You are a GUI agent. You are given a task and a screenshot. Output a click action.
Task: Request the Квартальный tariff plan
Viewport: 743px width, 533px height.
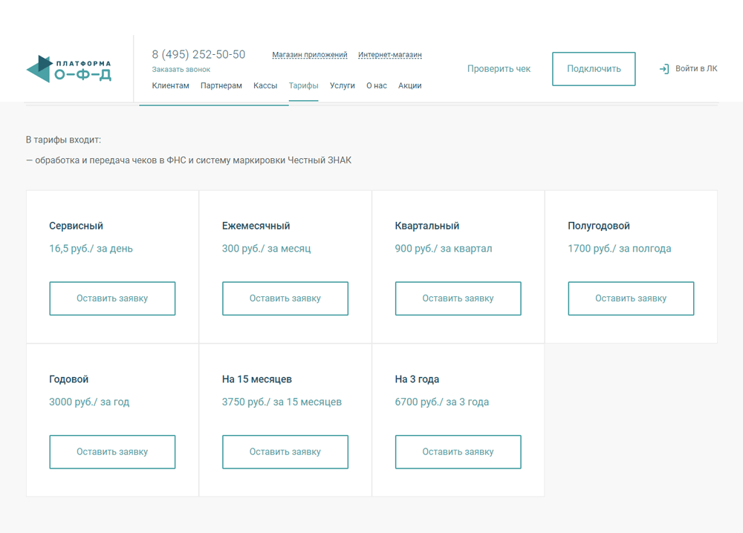pyautogui.click(x=458, y=298)
